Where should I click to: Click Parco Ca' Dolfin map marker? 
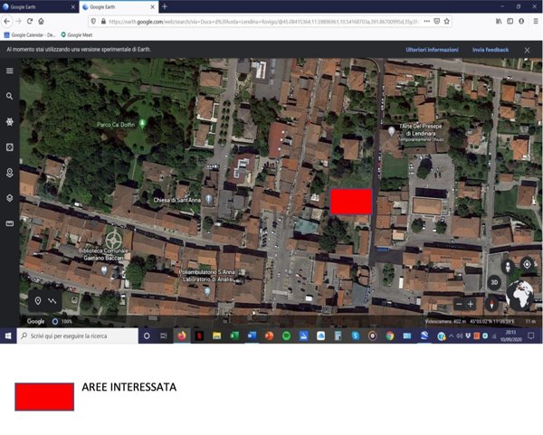pyautogui.click(x=142, y=123)
